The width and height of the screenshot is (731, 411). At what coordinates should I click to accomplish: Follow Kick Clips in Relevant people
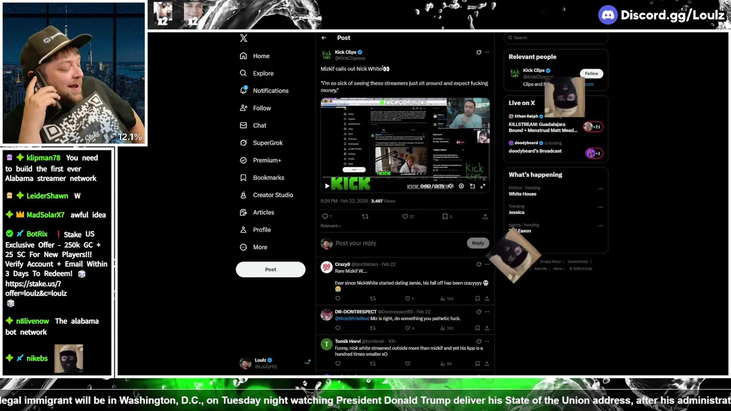coord(591,74)
